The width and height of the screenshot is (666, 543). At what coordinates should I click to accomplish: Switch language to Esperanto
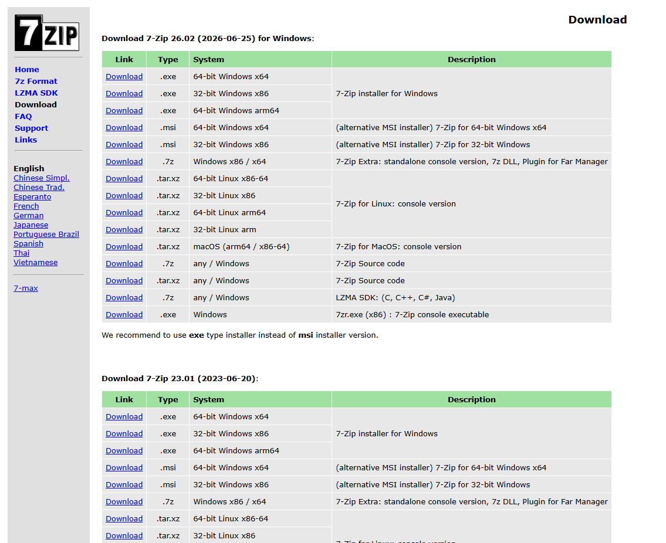(x=32, y=196)
